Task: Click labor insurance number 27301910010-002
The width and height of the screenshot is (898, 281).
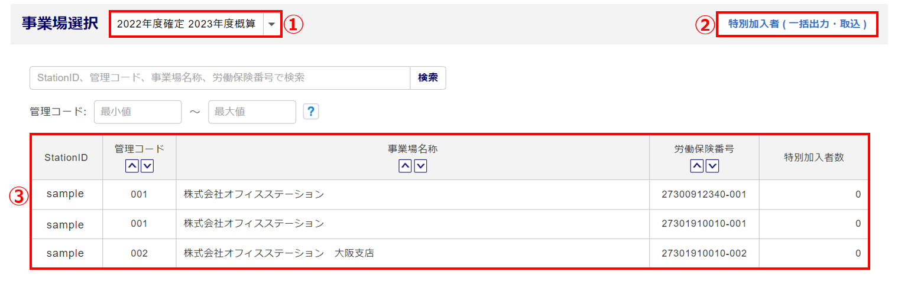Action: coord(704,253)
